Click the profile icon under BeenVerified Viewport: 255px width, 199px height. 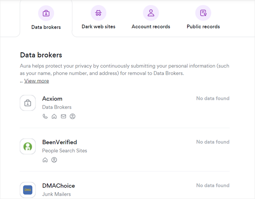[x=54, y=160]
